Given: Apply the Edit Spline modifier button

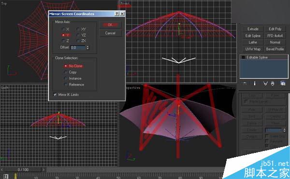Looking at the screenshot, I should [x=253, y=36].
